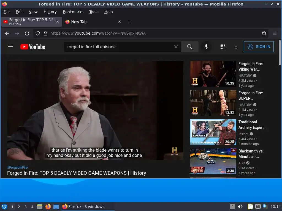Click the SIGN IN button
Image resolution: width=282 pixels, height=211 pixels.
click(259, 47)
